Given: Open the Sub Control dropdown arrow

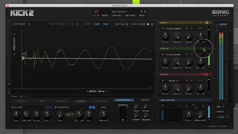Looking at the screenshot, I should [163, 105].
